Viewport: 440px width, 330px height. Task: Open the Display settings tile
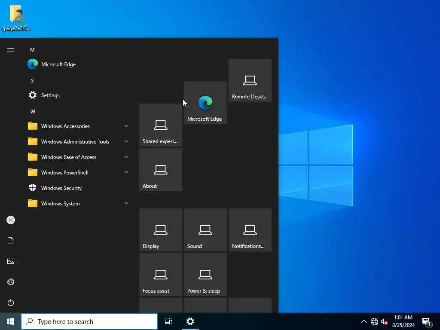point(161,230)
